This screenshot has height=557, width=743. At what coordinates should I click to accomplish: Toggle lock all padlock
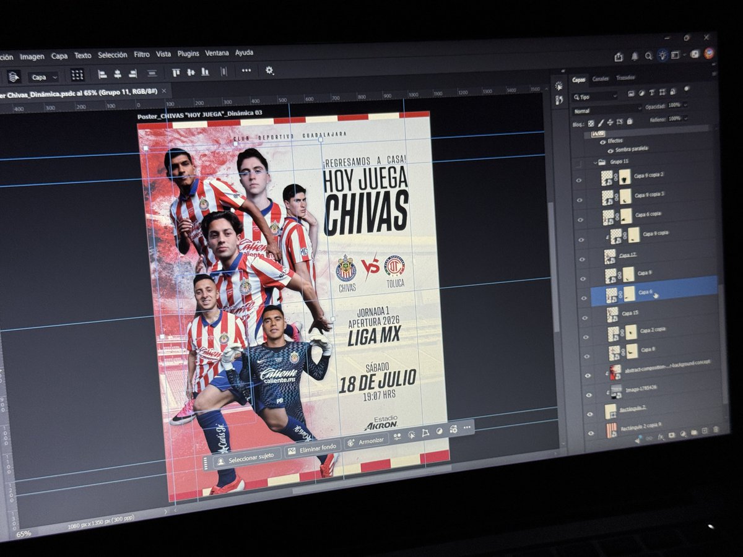pyautogui.click(x=630, y=121)
